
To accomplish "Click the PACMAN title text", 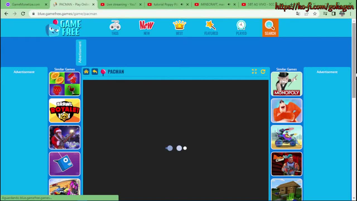I will 116,72.
